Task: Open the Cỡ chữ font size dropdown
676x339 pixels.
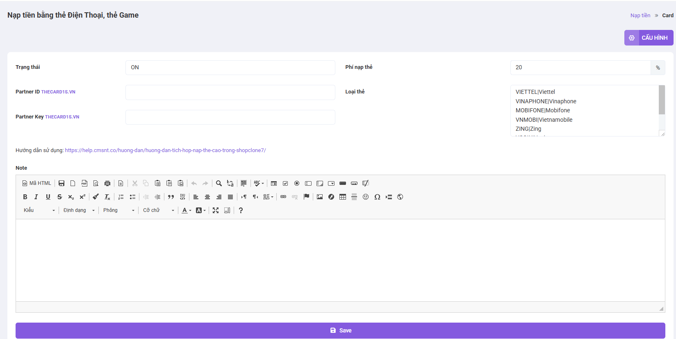Action: (158, 210)
